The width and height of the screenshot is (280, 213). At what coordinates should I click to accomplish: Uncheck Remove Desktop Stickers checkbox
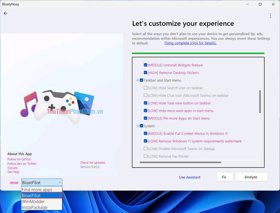pyautogui.click(x=145, y=73)
